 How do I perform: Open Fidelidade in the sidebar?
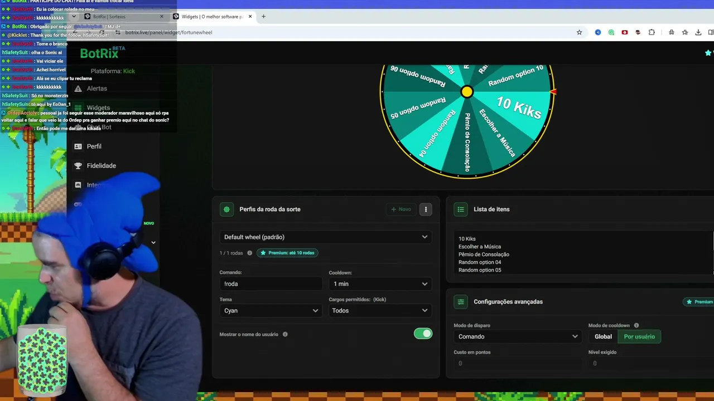point(102,165)
